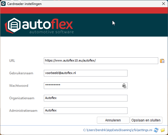
Task: Focus the URL input field
Action: 101,60
